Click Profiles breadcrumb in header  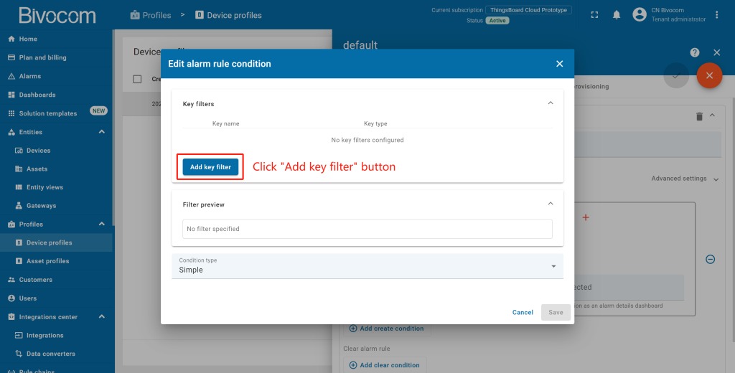(151, 15)
